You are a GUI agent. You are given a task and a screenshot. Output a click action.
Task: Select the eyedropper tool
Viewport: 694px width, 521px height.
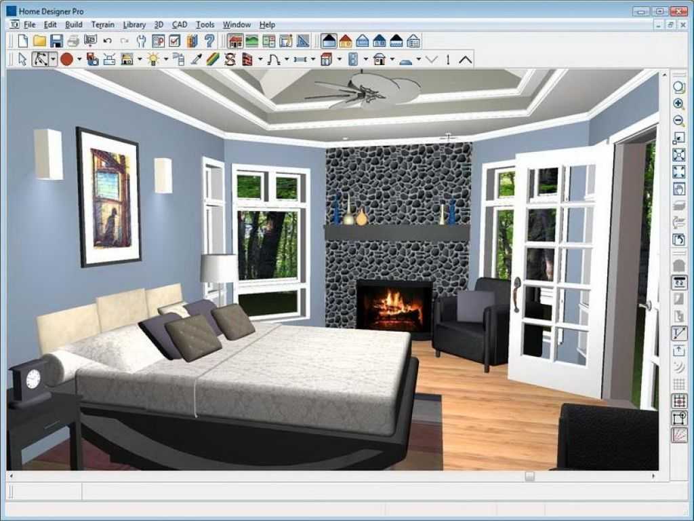(x=196, y=59)
